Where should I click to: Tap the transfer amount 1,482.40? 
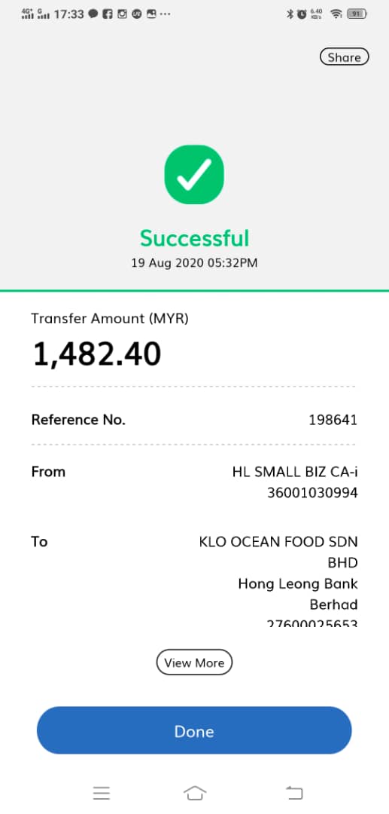coord(97,354)
